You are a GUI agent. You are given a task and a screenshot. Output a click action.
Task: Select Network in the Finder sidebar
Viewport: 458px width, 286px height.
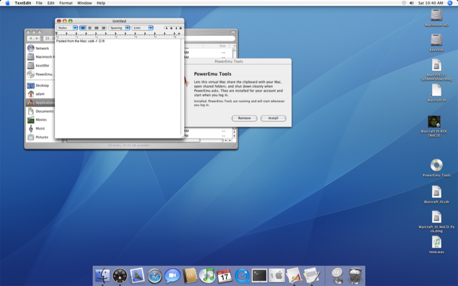click(40, 48)
